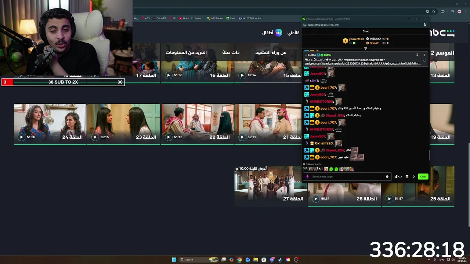
Task: Open the Kick VOD Download bookmark
Action: [251, 18]
